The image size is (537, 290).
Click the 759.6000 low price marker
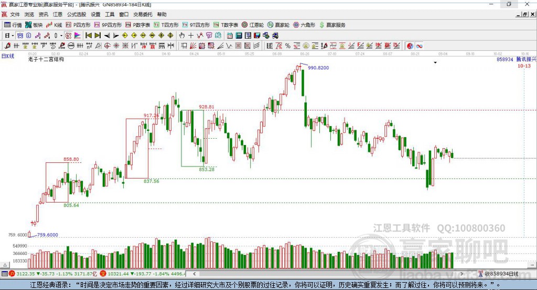(47, 235)
